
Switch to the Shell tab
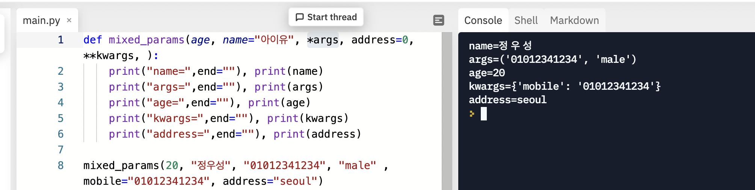click(526, 20)
